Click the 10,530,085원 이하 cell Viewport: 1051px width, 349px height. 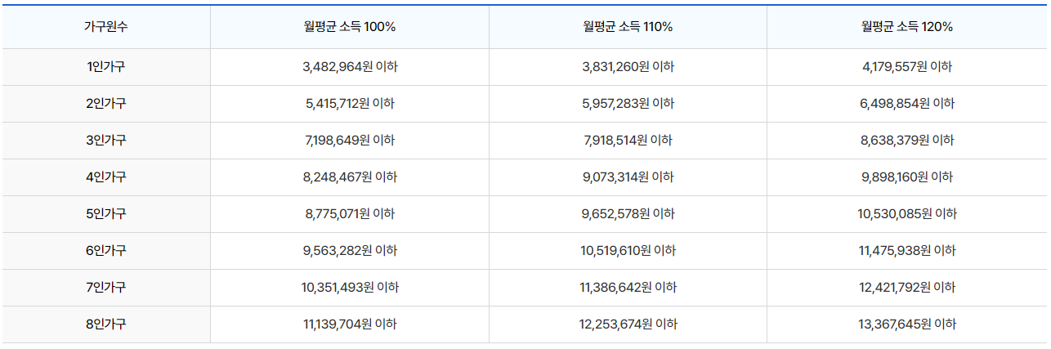[907, 214]
